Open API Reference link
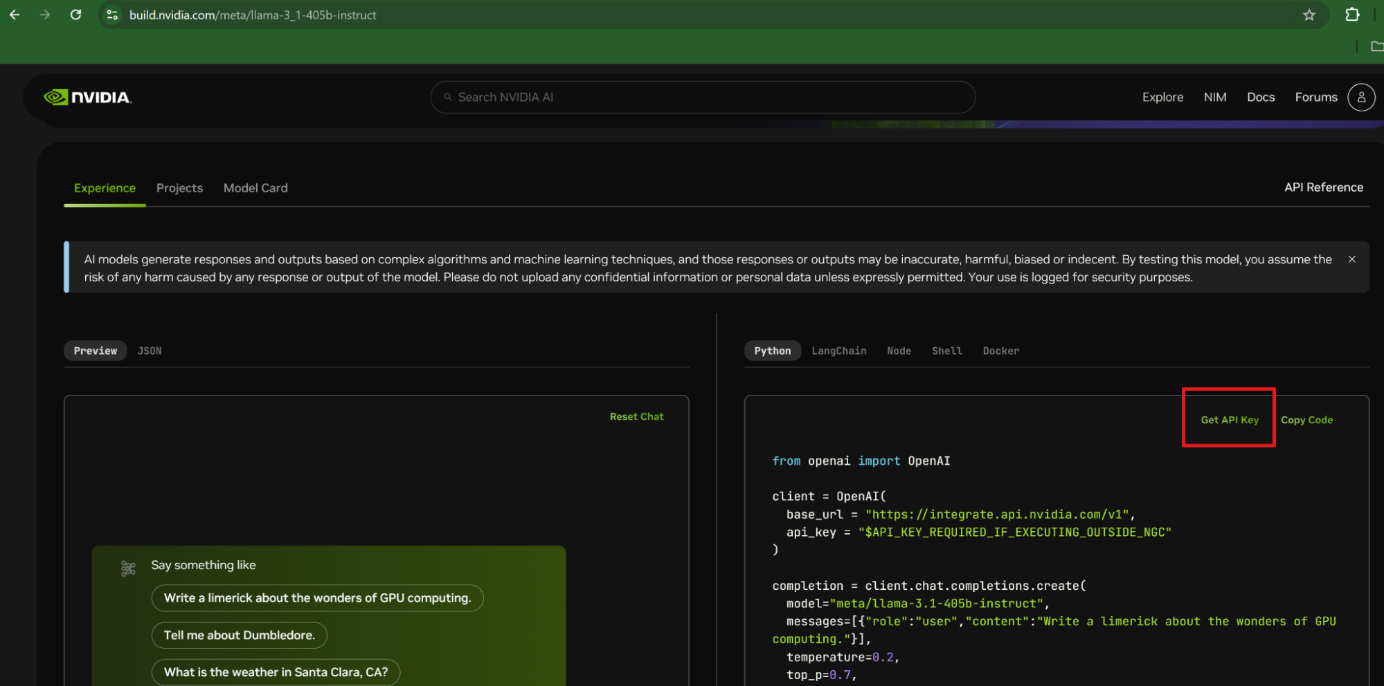Viewport: 1384px width, 686px height. pyautogui.click(x=1323, y=187)
